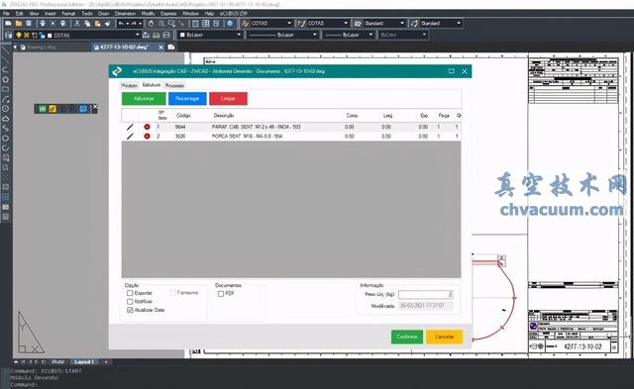Click the Undo arrow icon
The width and height of the screenshot is (634, 389).
[121, 24]
